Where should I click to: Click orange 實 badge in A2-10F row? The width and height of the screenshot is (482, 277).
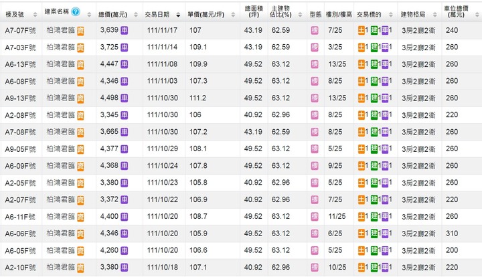(x=80, y=268)
